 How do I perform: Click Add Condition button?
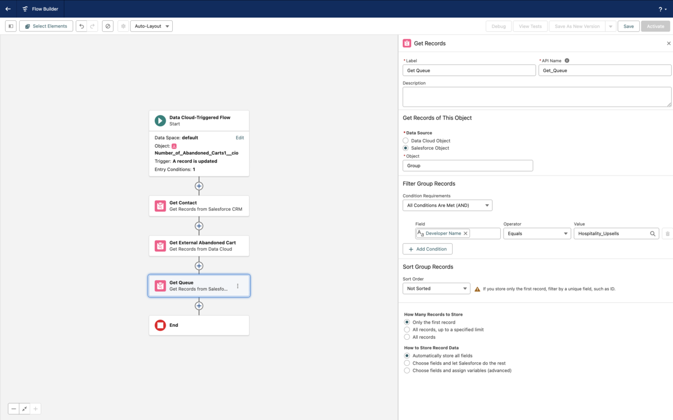(427, 249)
